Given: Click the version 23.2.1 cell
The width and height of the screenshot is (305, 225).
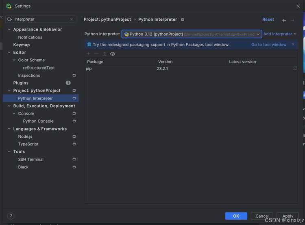Looking at the screenshot, I should click(x=162, y=69).
